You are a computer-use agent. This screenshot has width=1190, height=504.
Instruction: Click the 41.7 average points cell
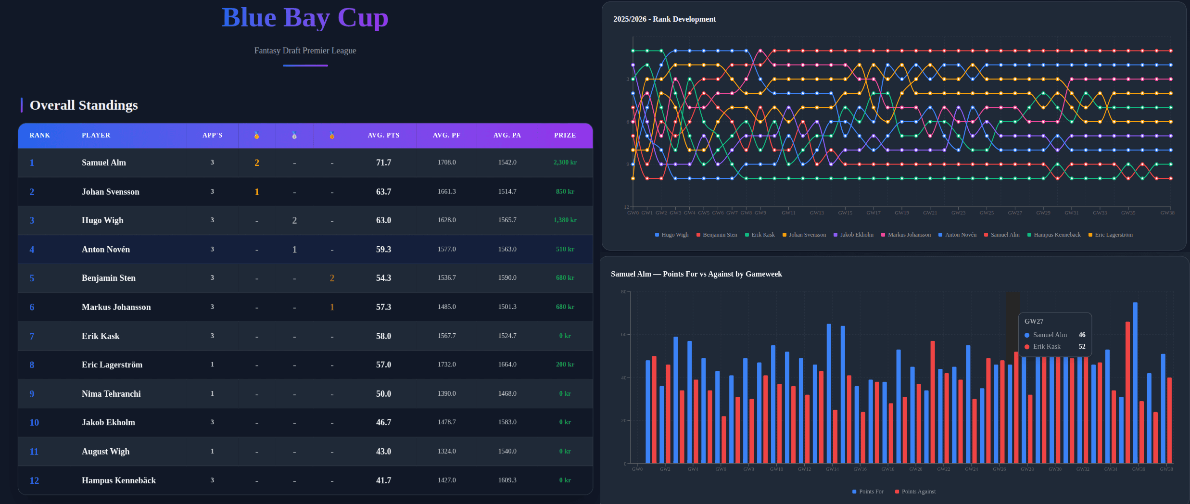[x=384, y=480]
